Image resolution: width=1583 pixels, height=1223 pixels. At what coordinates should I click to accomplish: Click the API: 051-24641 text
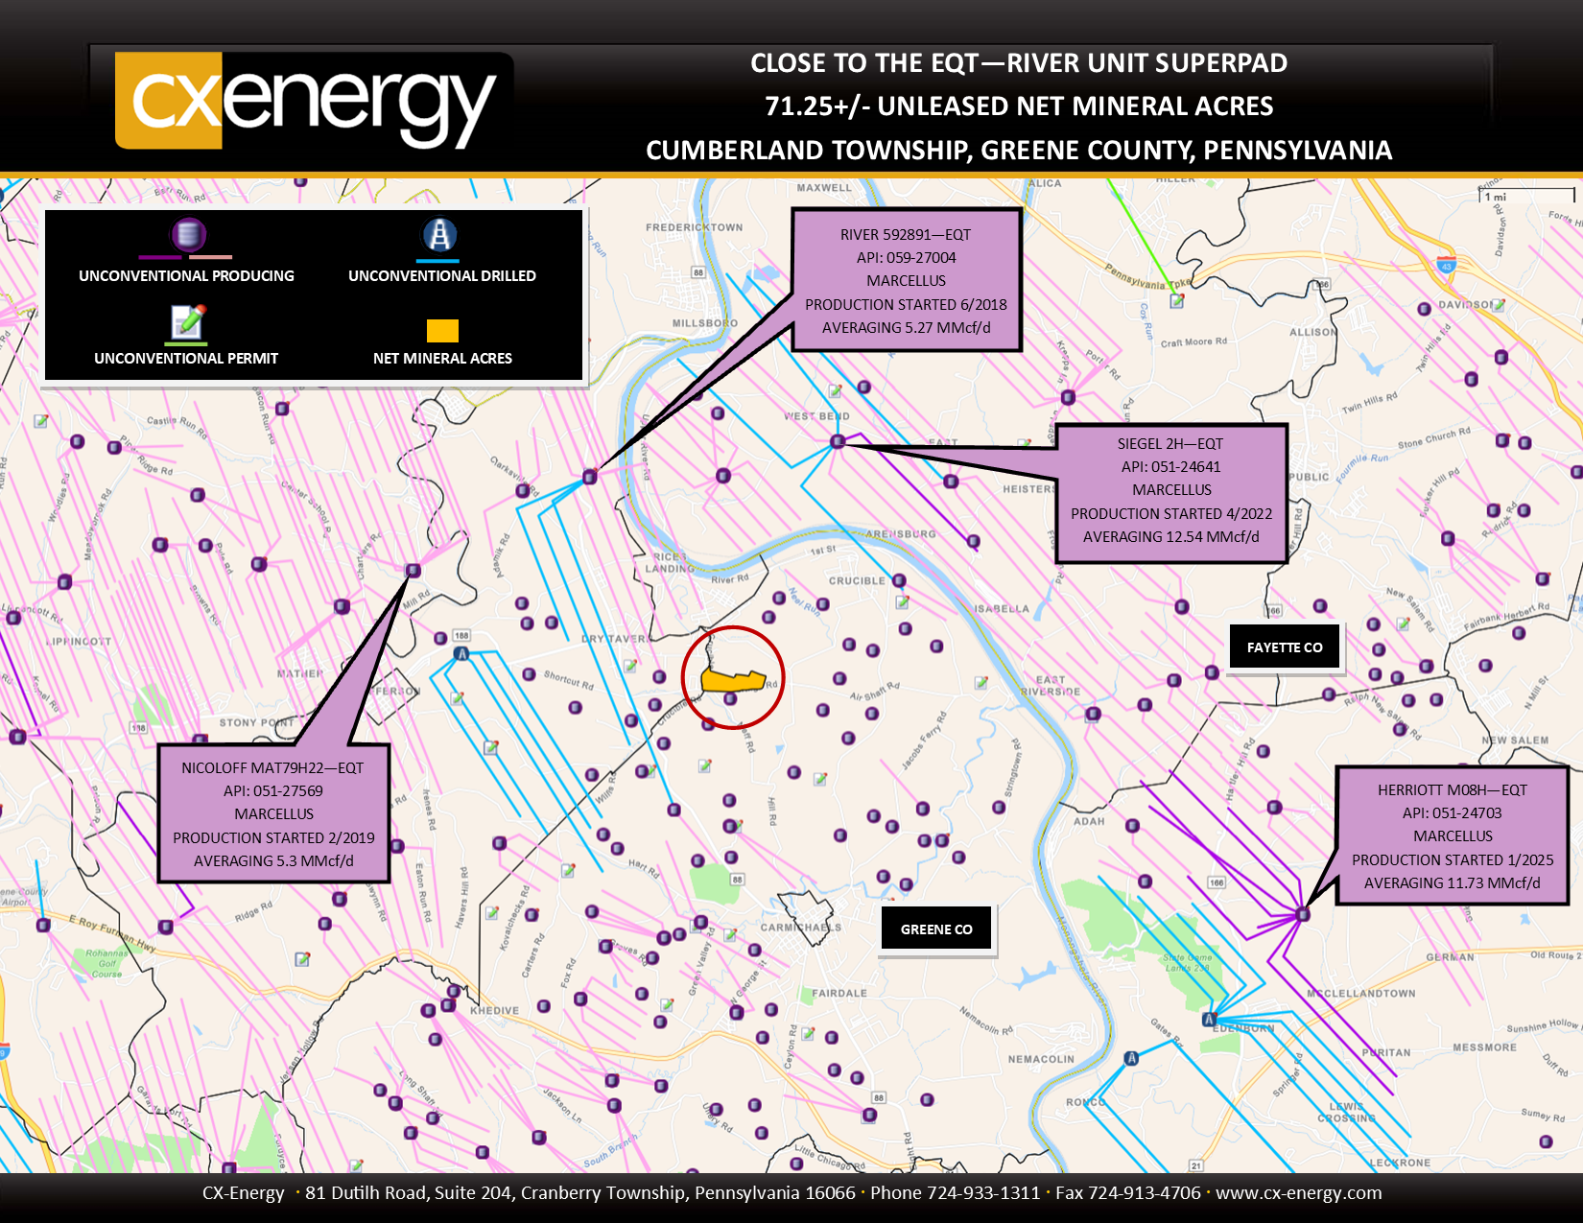(x=1171, y=466)
